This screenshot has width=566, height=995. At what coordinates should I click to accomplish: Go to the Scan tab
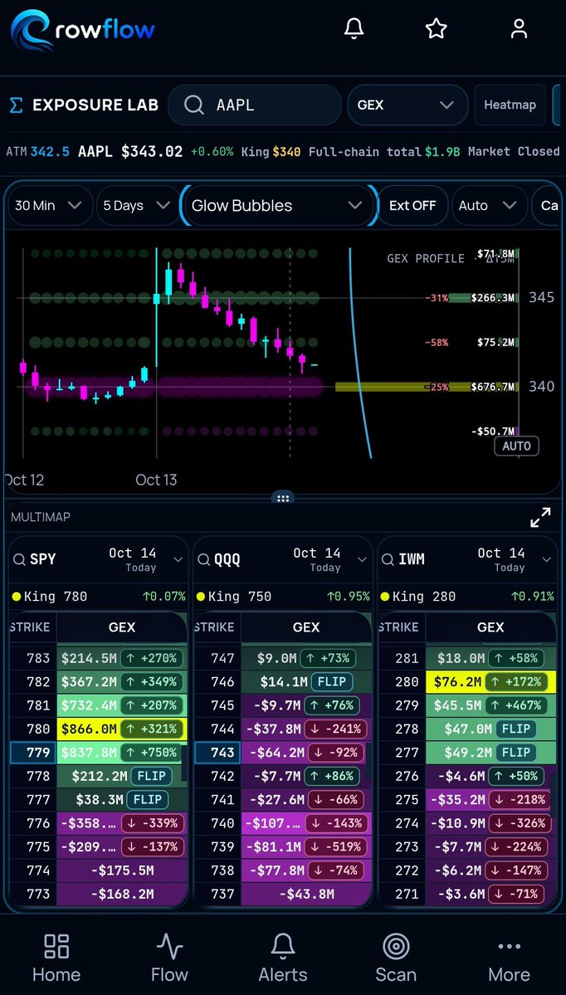click(396, 958)
